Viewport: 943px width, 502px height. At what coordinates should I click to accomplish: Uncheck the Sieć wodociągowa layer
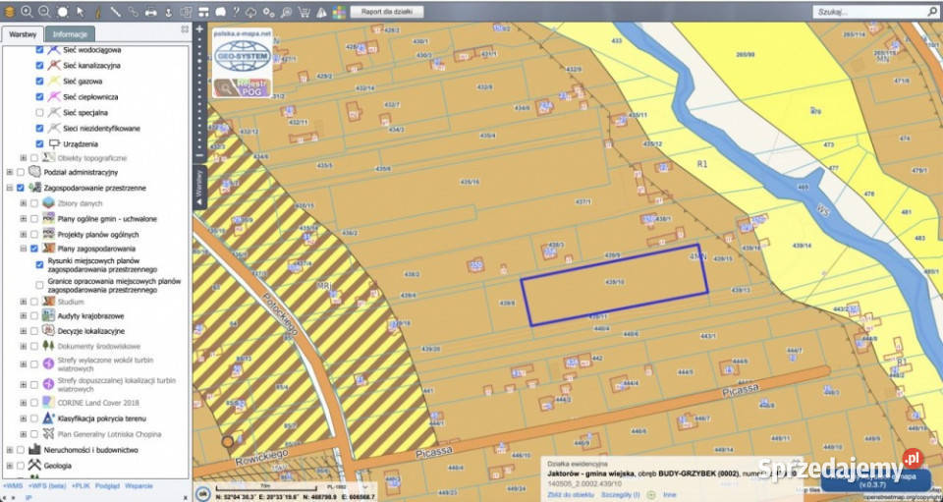(x=39, y=50)
